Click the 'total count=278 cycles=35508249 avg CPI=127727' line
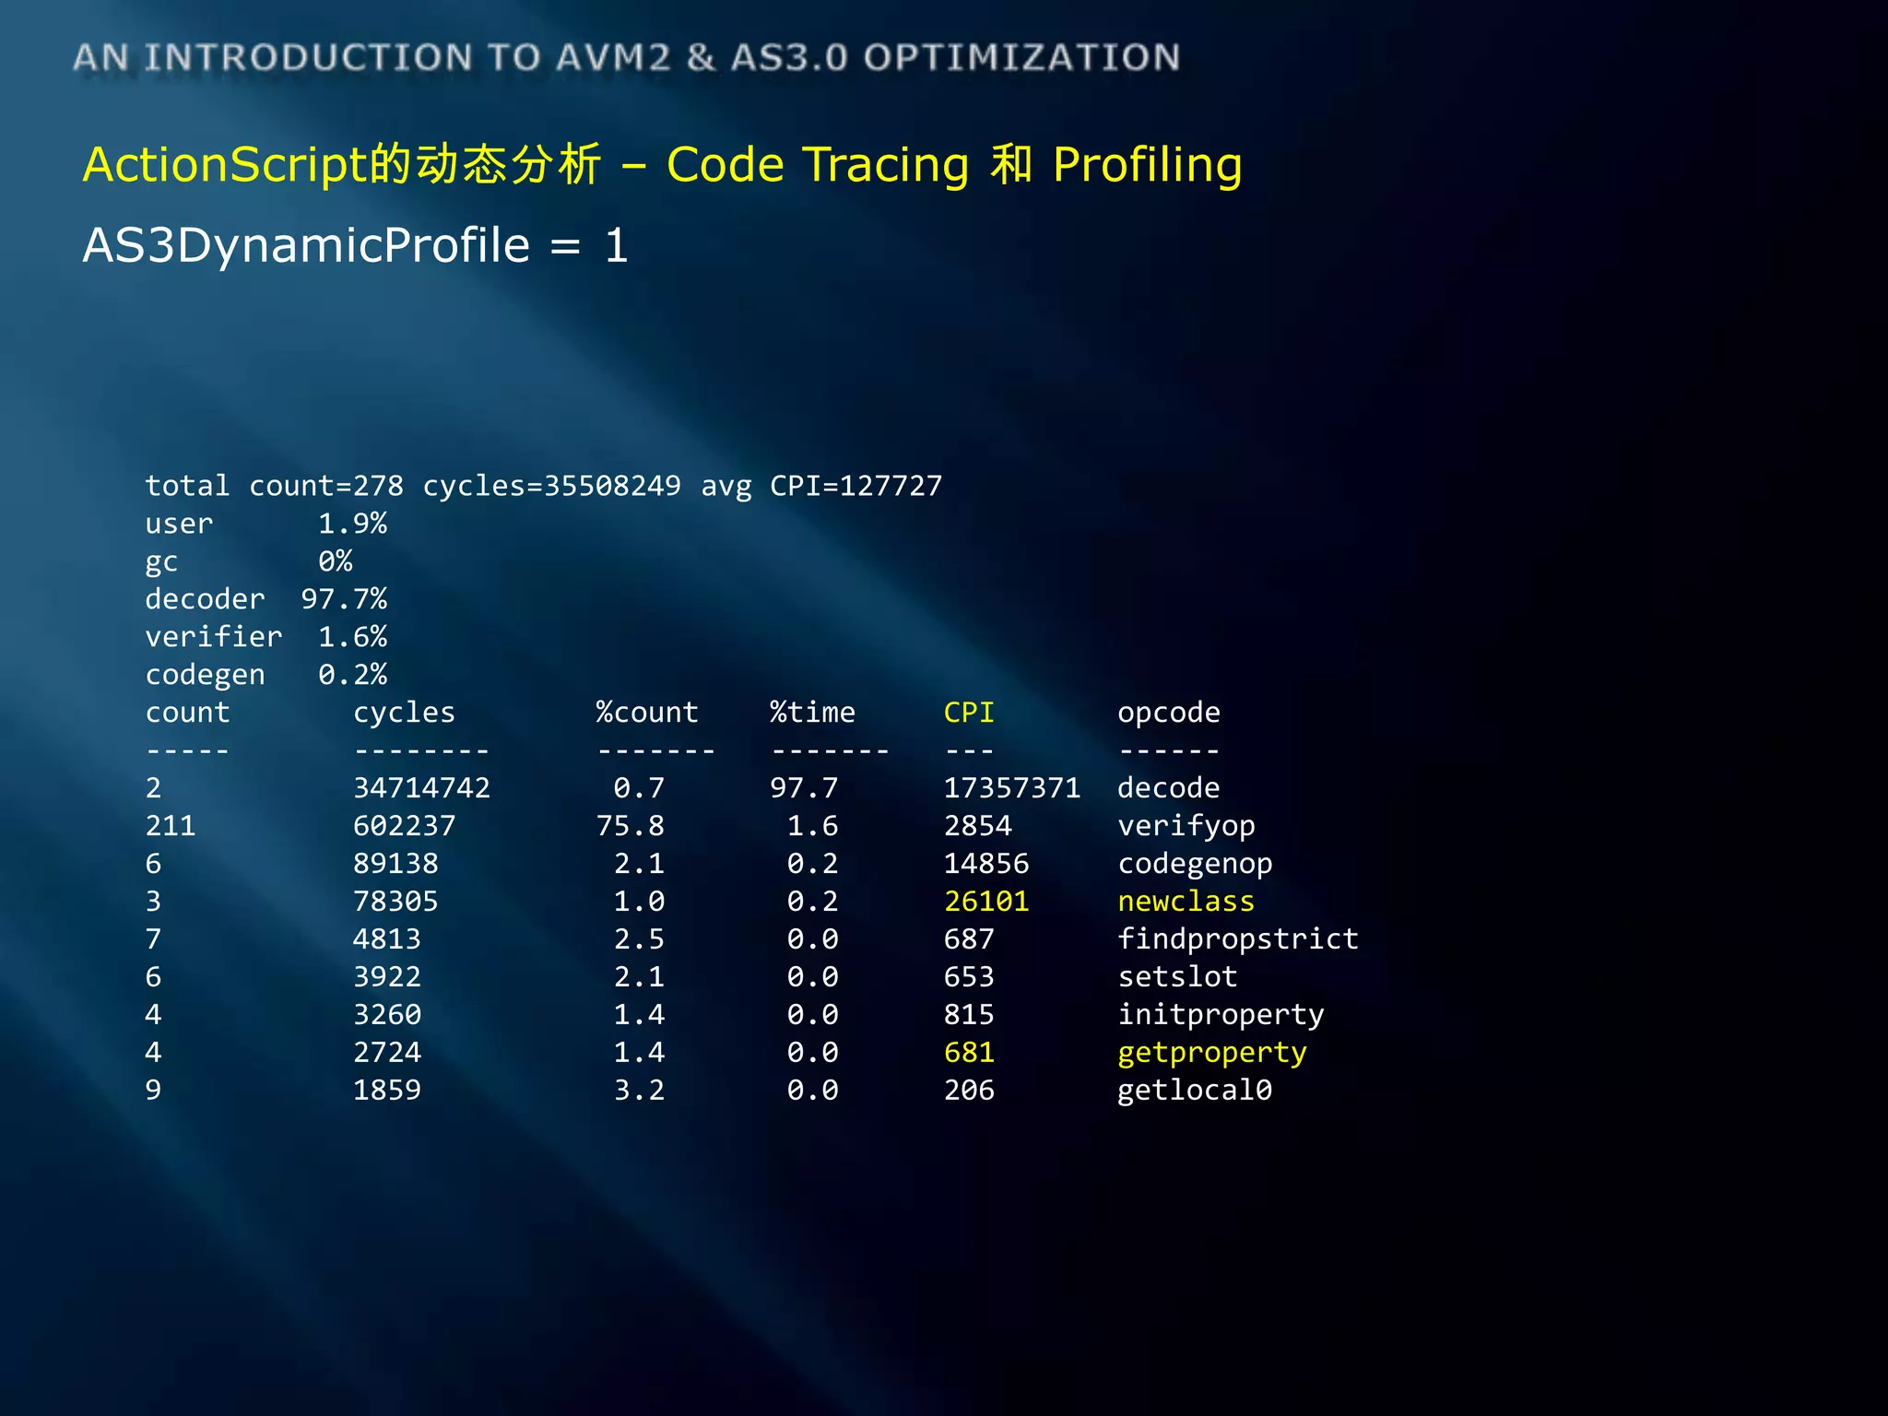This screenshot has height=1416, width=1888. pos(544,486)
